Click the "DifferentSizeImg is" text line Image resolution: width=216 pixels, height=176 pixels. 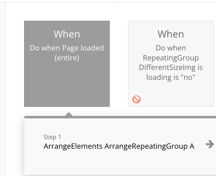[x=171, y=68]
